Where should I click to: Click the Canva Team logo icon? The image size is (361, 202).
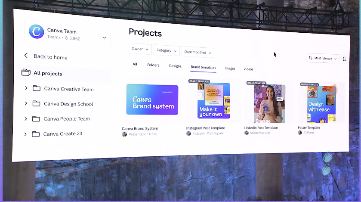tap(37, 31)
